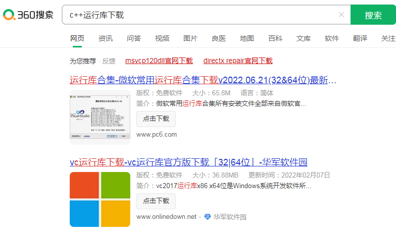Open 运行库合集-微软常用运行库合集下载 result title
396x234 pixels.
click(x=203, y=80)
